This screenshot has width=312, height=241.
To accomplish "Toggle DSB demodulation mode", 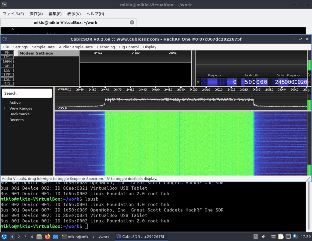I will 7,79.
